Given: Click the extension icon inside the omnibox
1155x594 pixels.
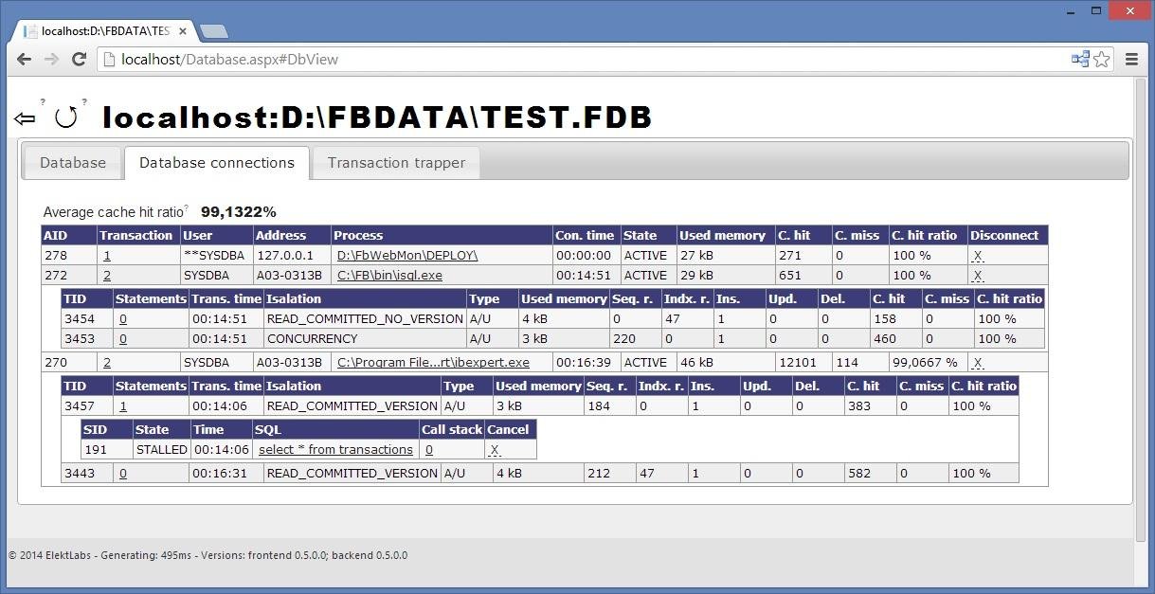Looking at the screenshot, I should (x=1079, y=59).
